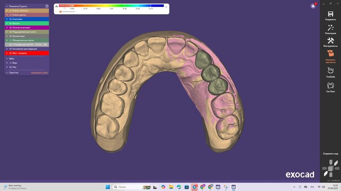Click top arrow of the view cube
Image resolution: width=341 pixels, height=191 pixels.
pos(330,162)
